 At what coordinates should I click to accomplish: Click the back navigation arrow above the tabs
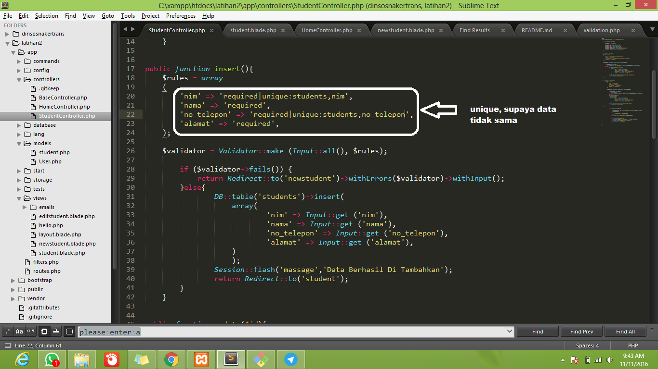pyautogui.click(x=126, y=29)
